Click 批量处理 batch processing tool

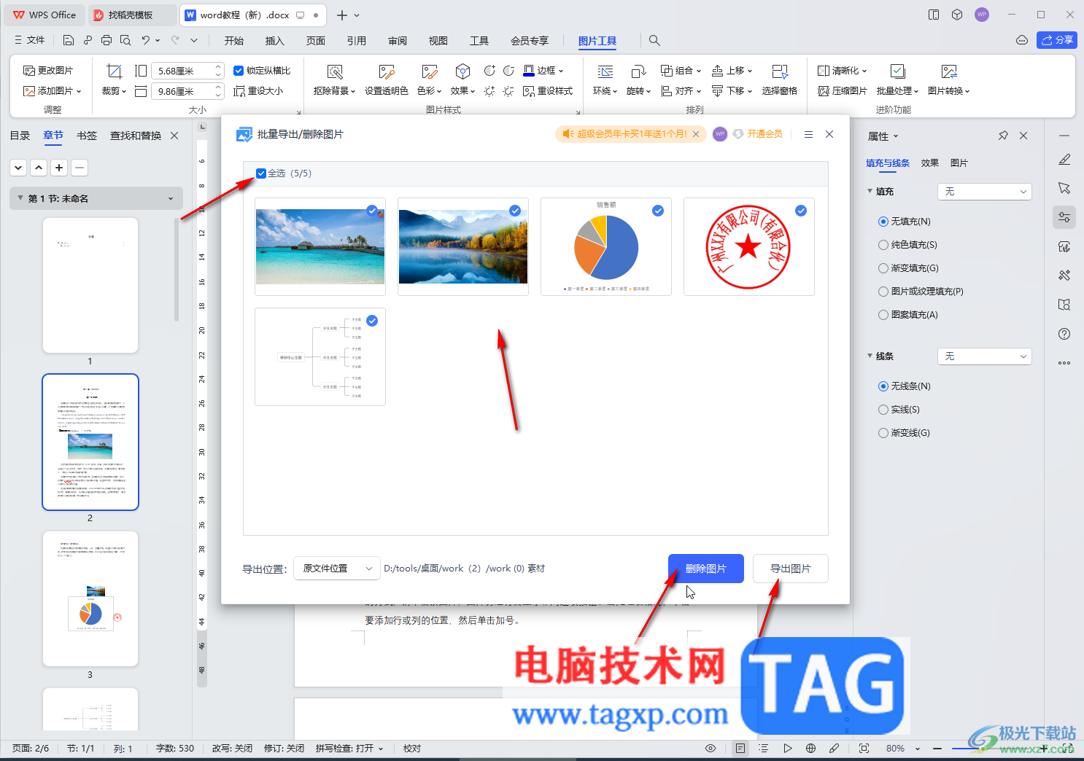pos(898,80)
